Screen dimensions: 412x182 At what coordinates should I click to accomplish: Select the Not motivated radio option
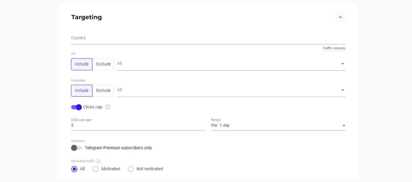pos(131,169)
